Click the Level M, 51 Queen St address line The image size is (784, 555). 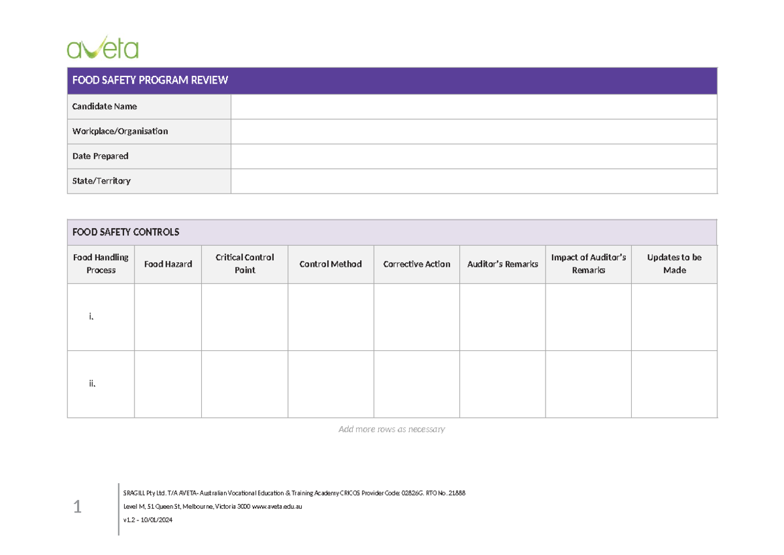(212, 507)
